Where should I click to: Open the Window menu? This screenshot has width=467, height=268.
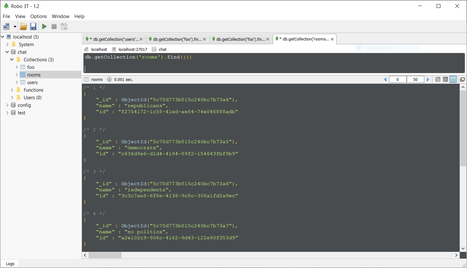(60, 16)
